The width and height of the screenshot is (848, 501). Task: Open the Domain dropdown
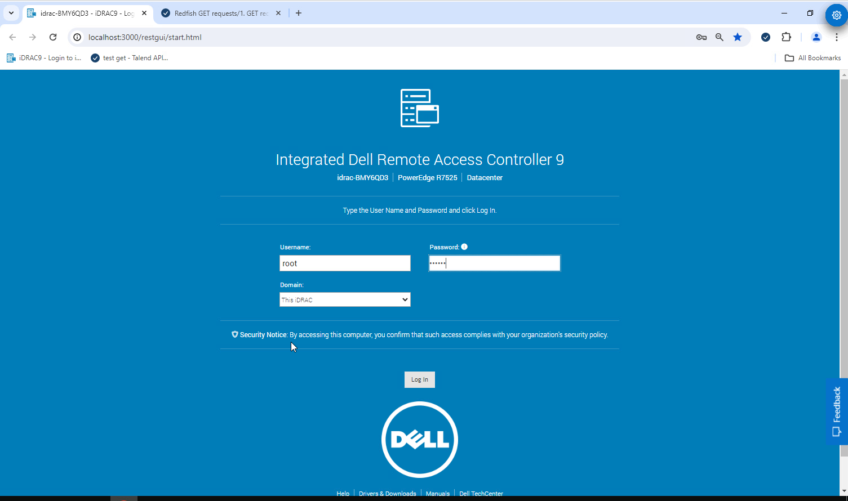(x=345, y=299)
